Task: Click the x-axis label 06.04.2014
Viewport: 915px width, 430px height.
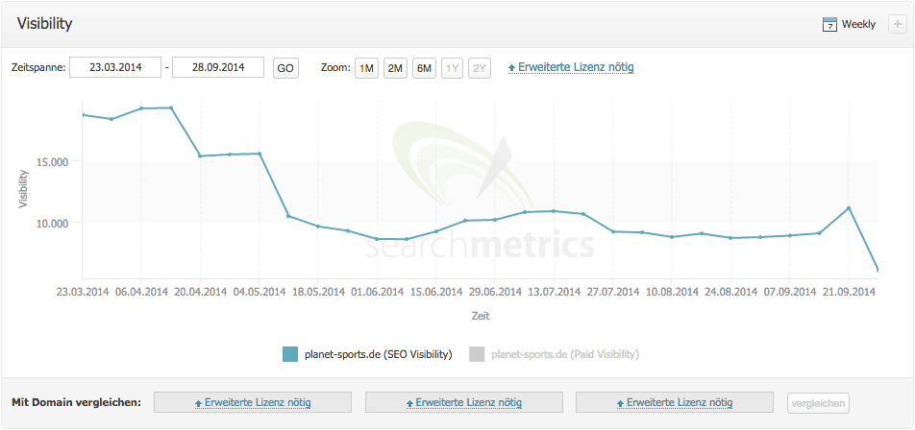Action: pyautogui.click(x=141, y=292)
